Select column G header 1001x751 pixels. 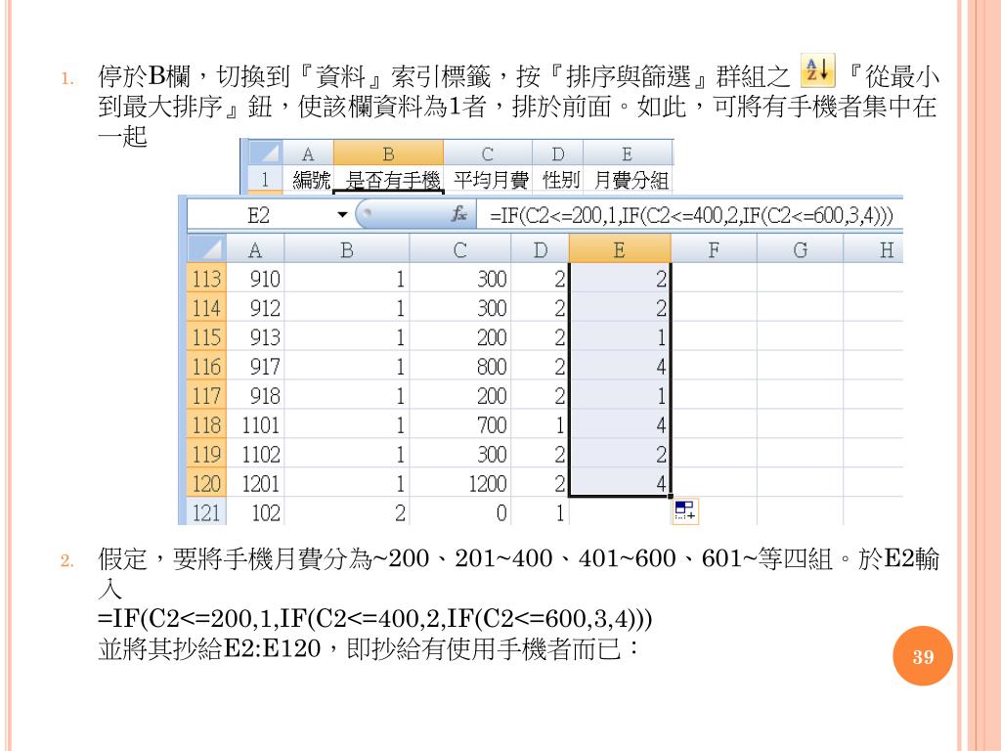tap(800, 249)
